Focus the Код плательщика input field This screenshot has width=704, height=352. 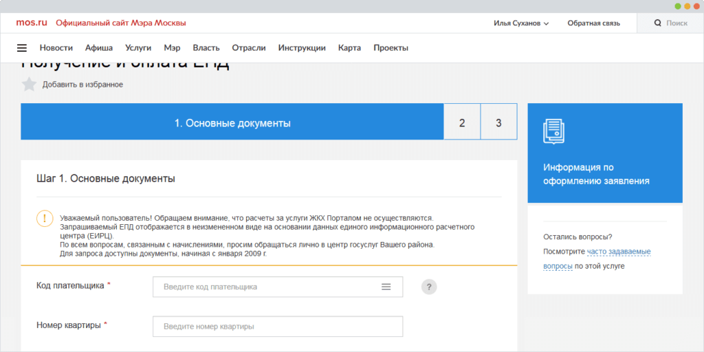click(268, 287)
